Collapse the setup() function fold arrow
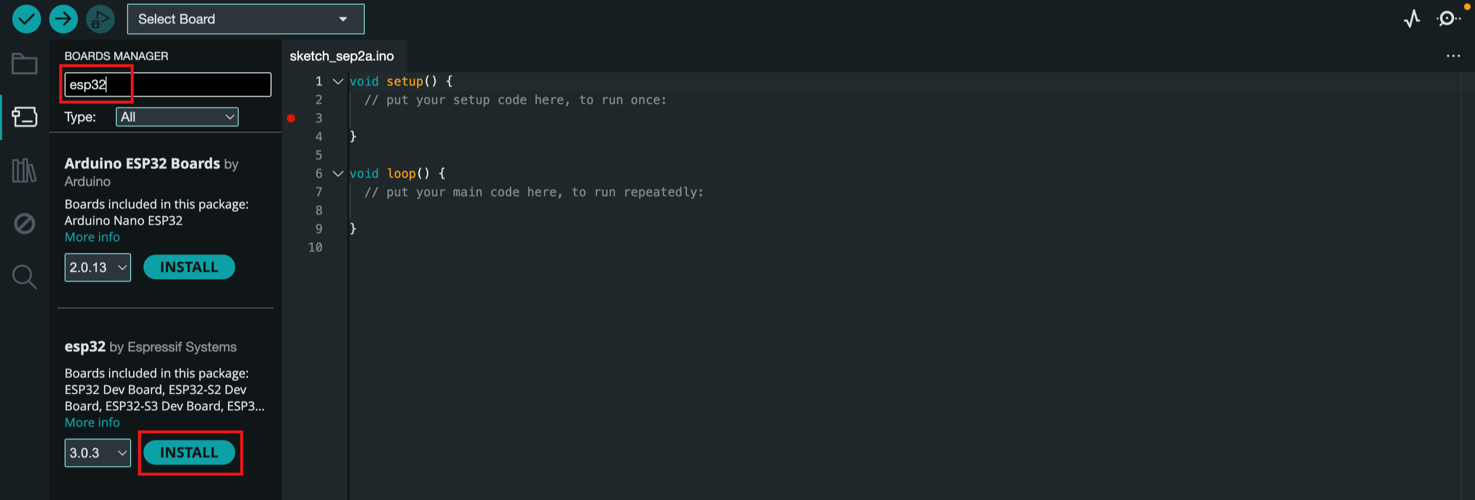This screenshot has width=1475, height=500. [x=338, y=81]
